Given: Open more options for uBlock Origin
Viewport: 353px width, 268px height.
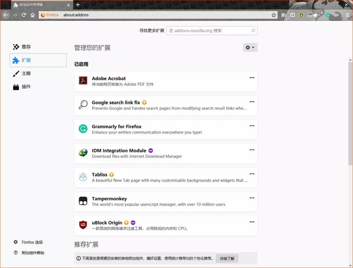Looking at the screenshot, I should click(x=252, y=222).
